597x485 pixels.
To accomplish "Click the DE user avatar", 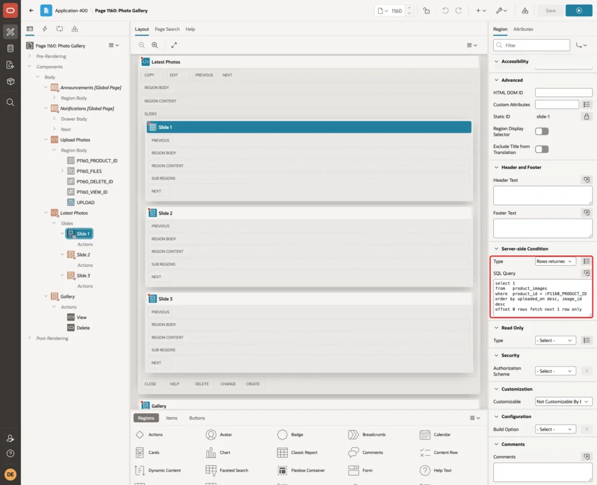I will (10, 475).
